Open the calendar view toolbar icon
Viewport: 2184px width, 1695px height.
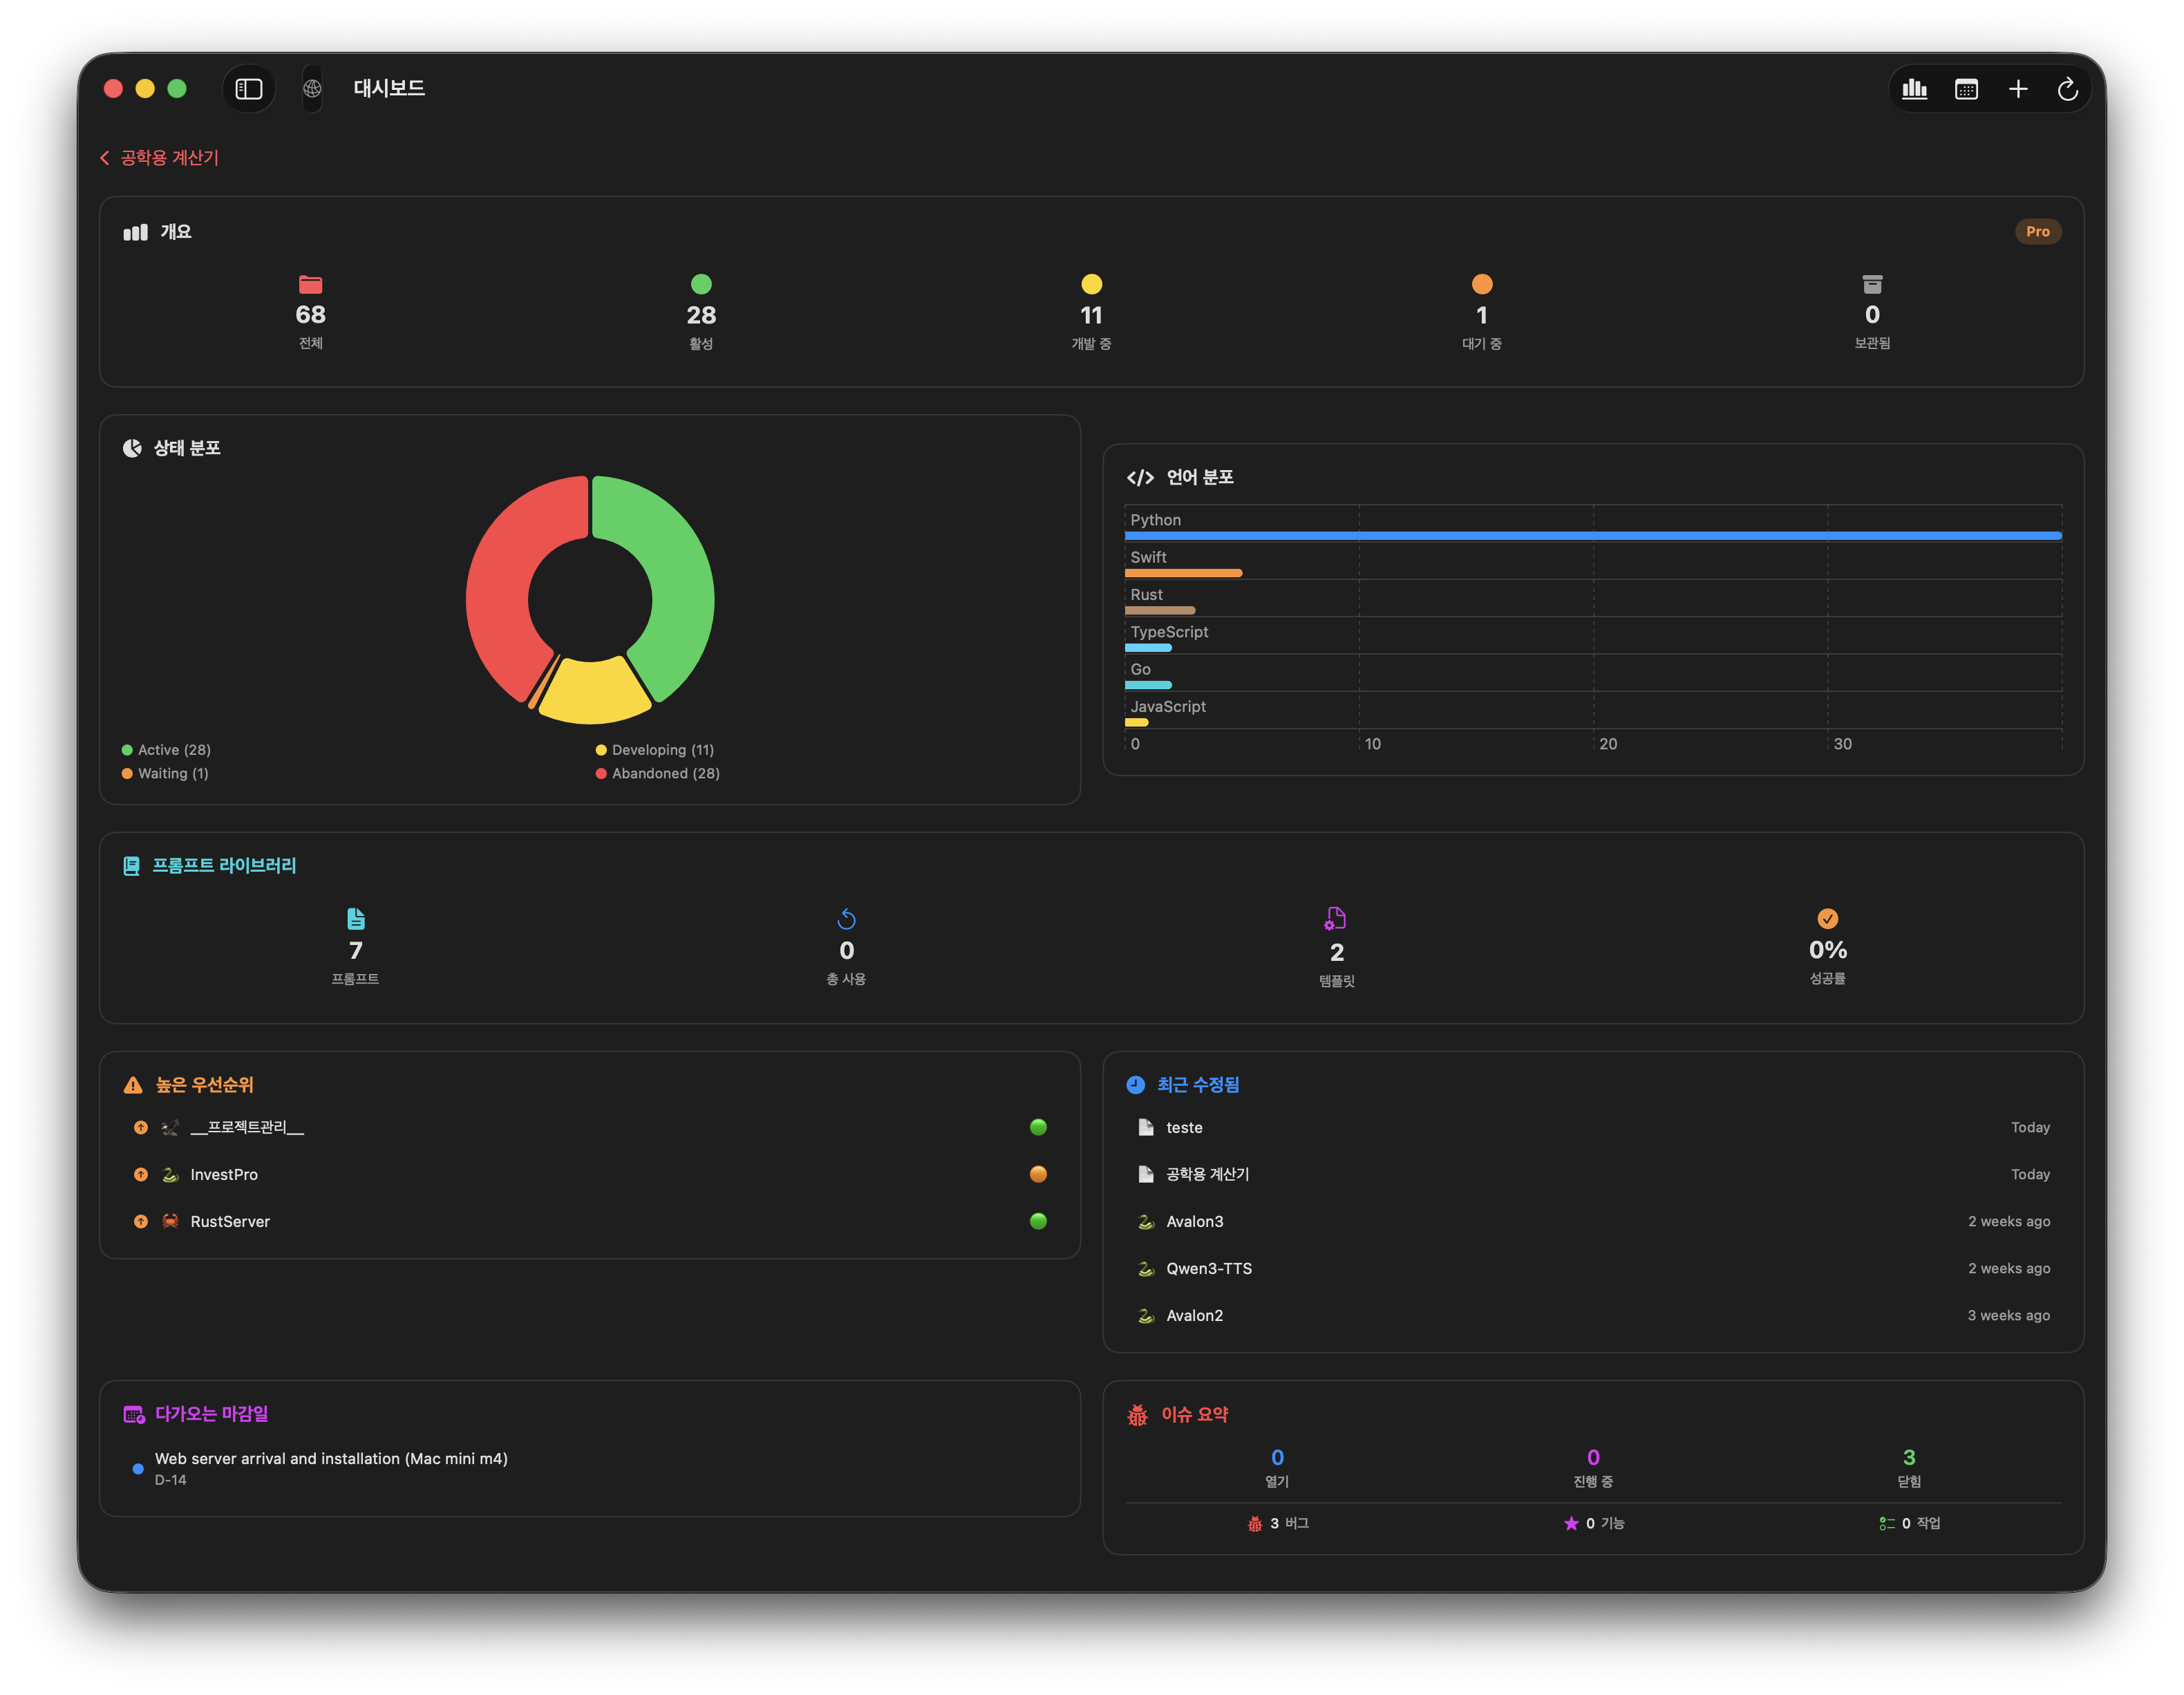click(1966, 89)
